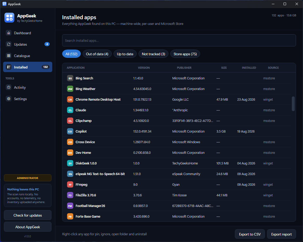Click the FF icon for FFmpeg
The width and height of the screenshot is (303, 242).
pyautogui.click(x=70, y=184)
